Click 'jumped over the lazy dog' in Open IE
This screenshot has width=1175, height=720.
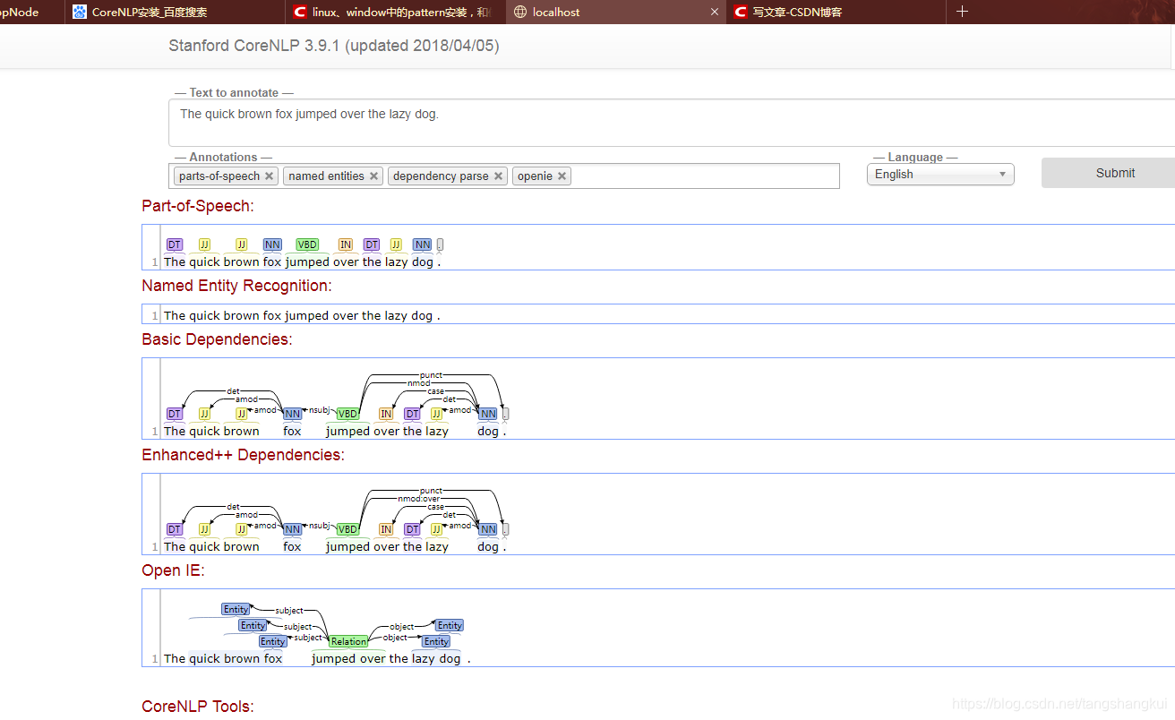click(x=386, y=659)
